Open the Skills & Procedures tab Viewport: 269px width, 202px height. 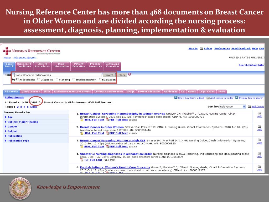[42, 66]
